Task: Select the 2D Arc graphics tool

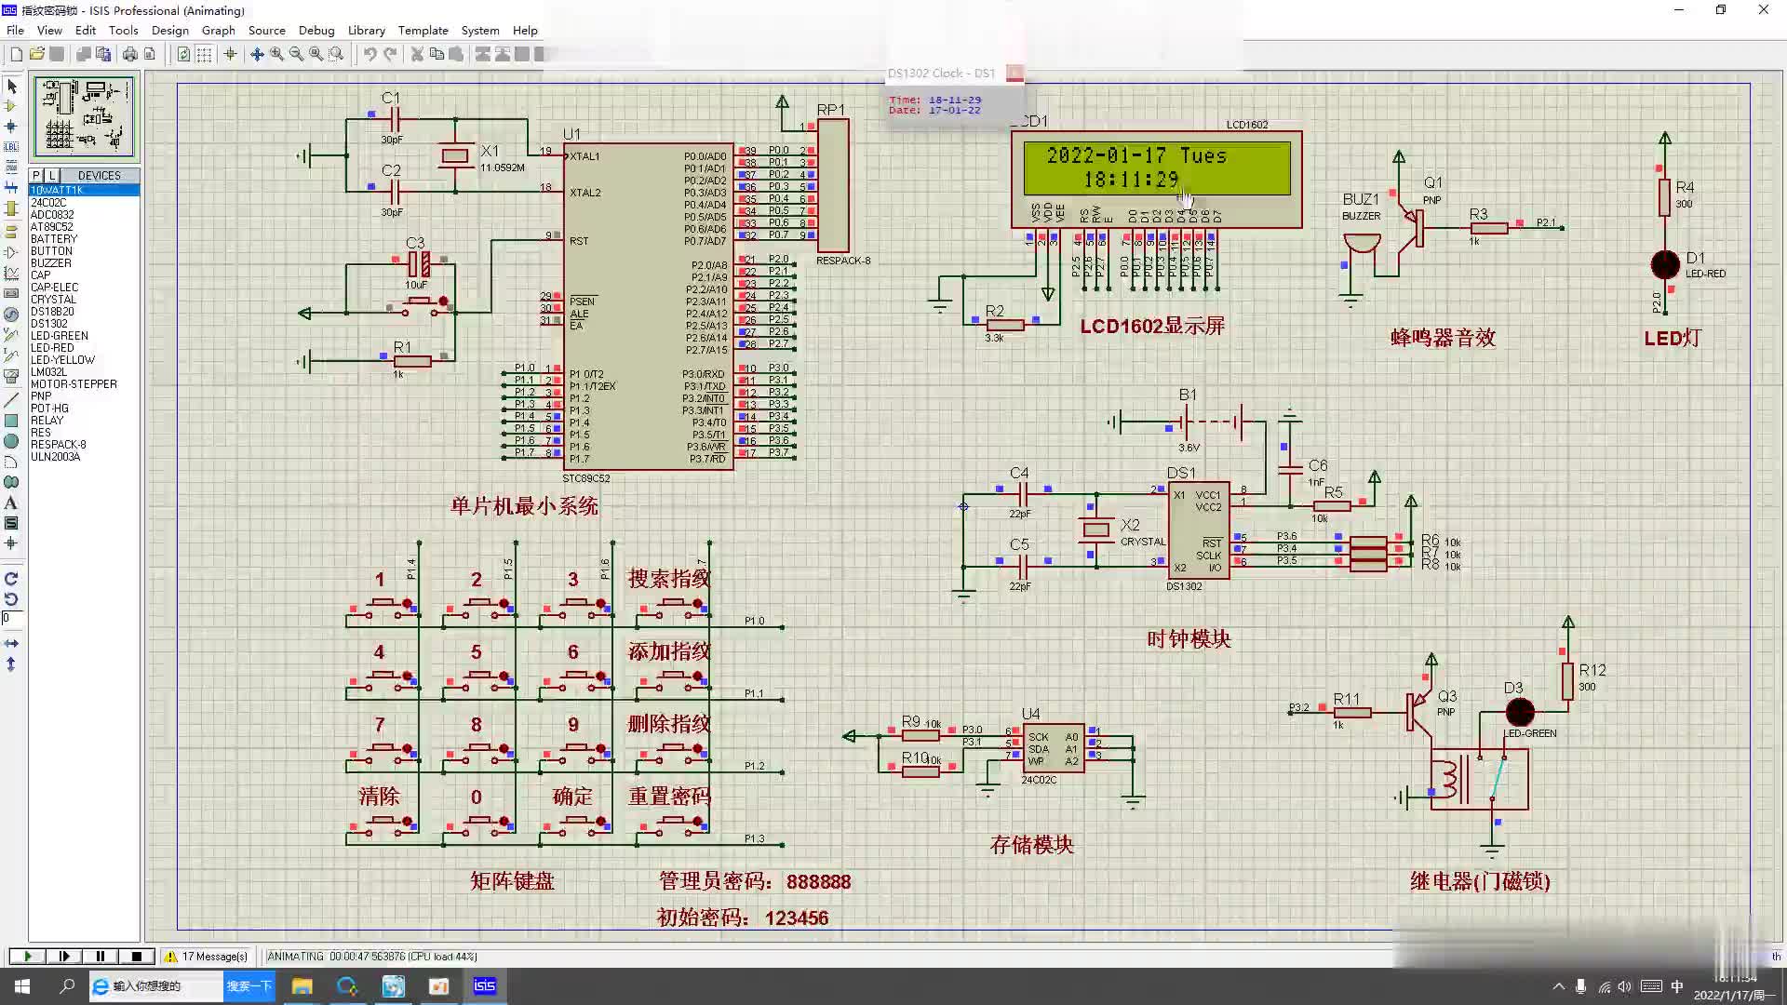Action: 11,462
